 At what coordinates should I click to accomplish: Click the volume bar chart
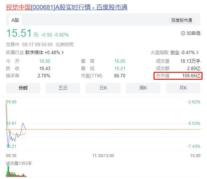click(16, 171)
